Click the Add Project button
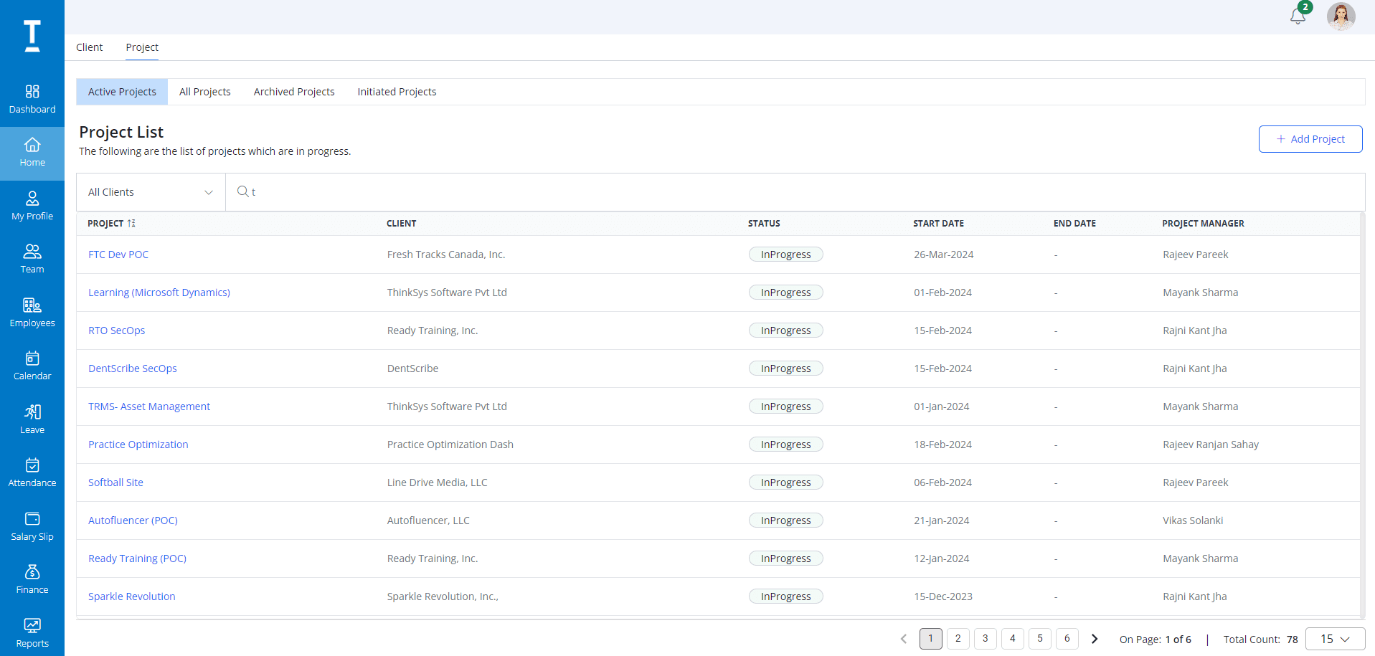 click(x=1310, y=139)
